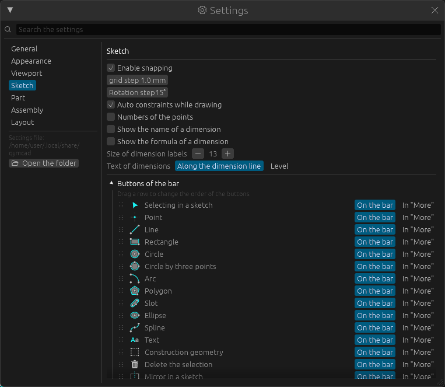445x387 pixels.
Task: Click the drag handle of the Point row
Action: tap(121, 217)
